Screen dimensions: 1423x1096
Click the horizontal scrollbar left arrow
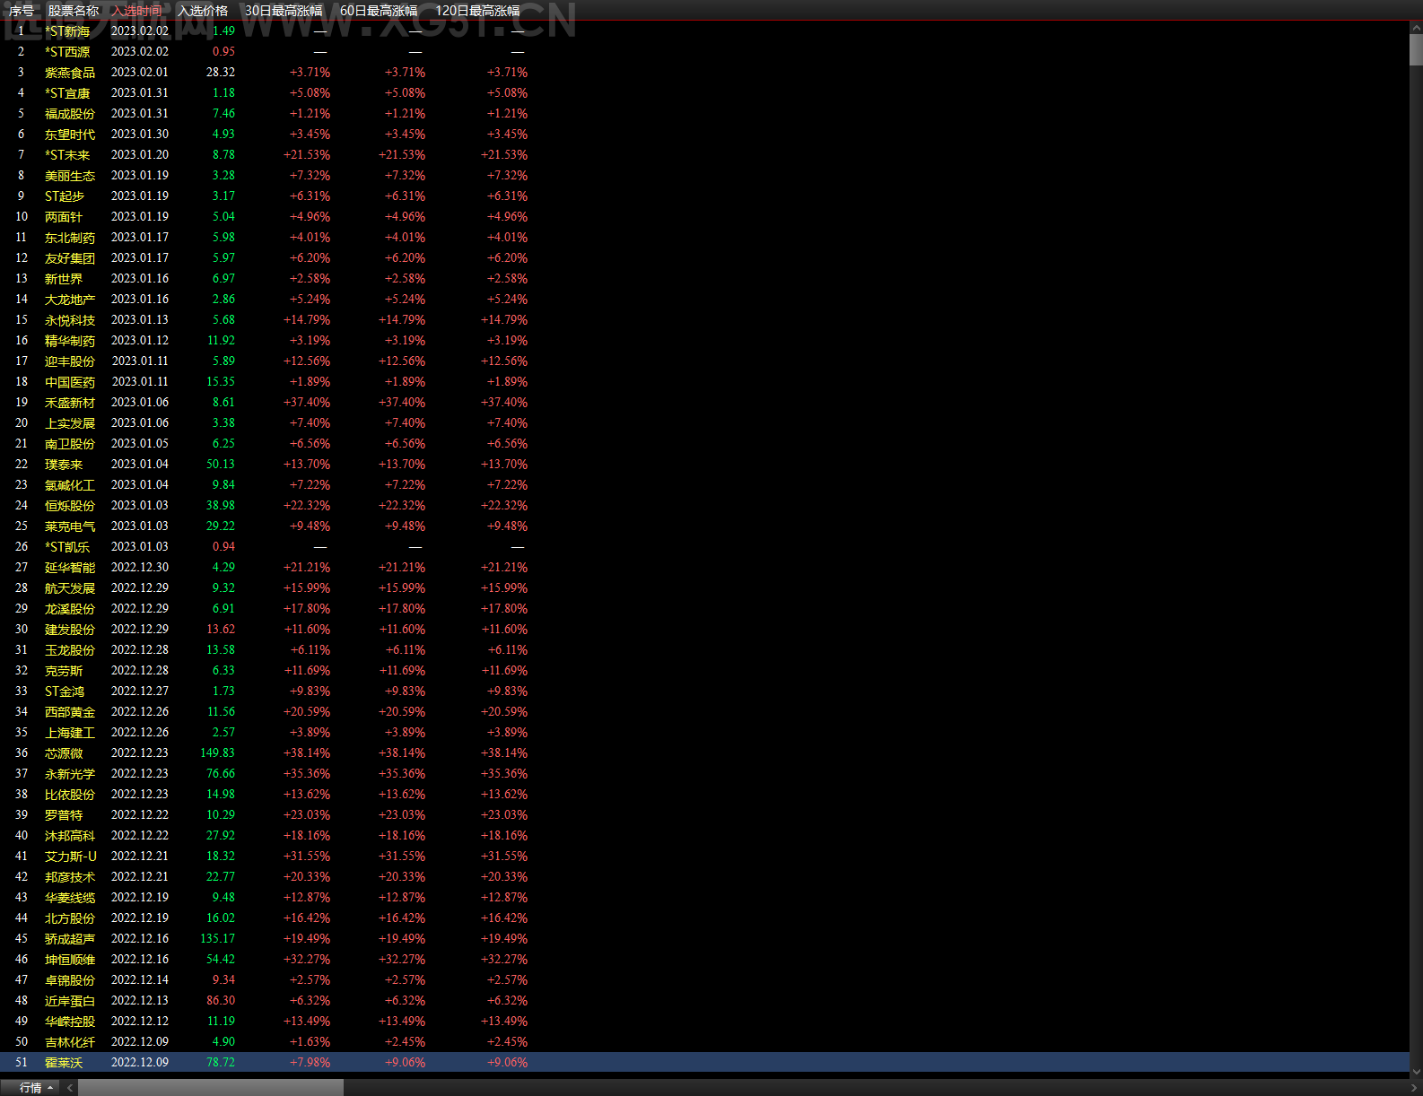point(70,1087)
